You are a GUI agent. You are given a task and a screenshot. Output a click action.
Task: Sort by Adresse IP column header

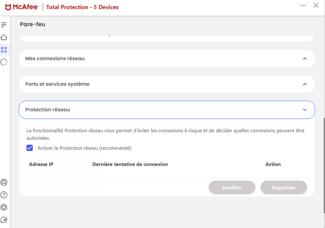click(41, 164)
